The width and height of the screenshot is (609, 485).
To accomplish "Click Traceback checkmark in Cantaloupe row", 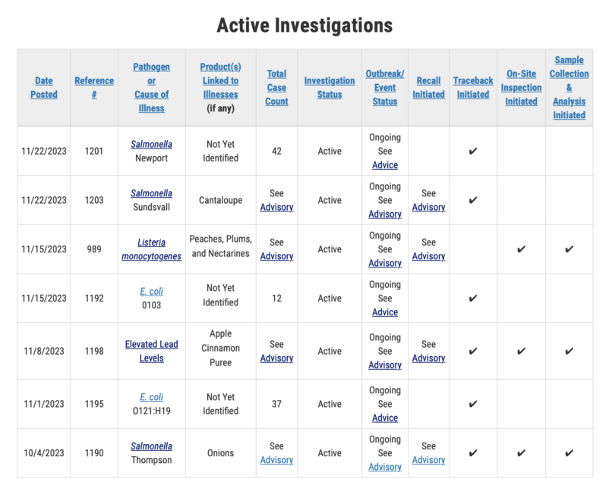I will (472, 200).
